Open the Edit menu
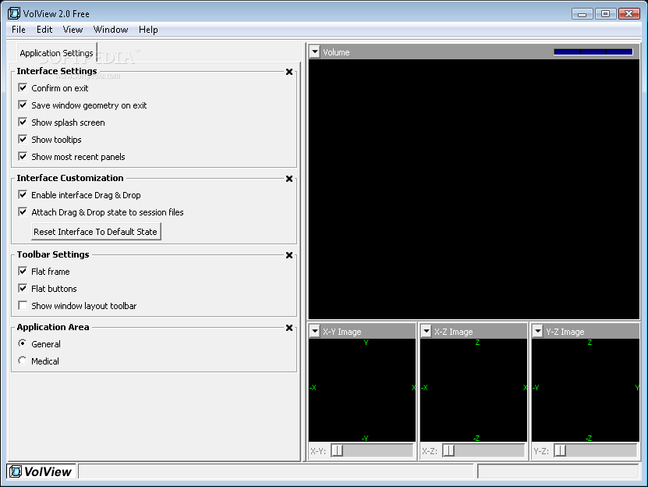The image size is (648, 487). coord(44,30)
